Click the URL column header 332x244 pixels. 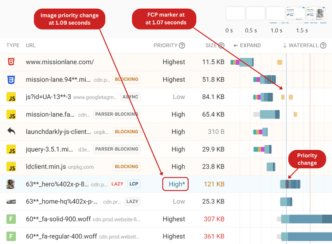tap(31, 45)
